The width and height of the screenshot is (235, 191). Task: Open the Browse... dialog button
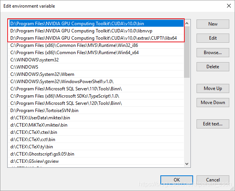213,53
